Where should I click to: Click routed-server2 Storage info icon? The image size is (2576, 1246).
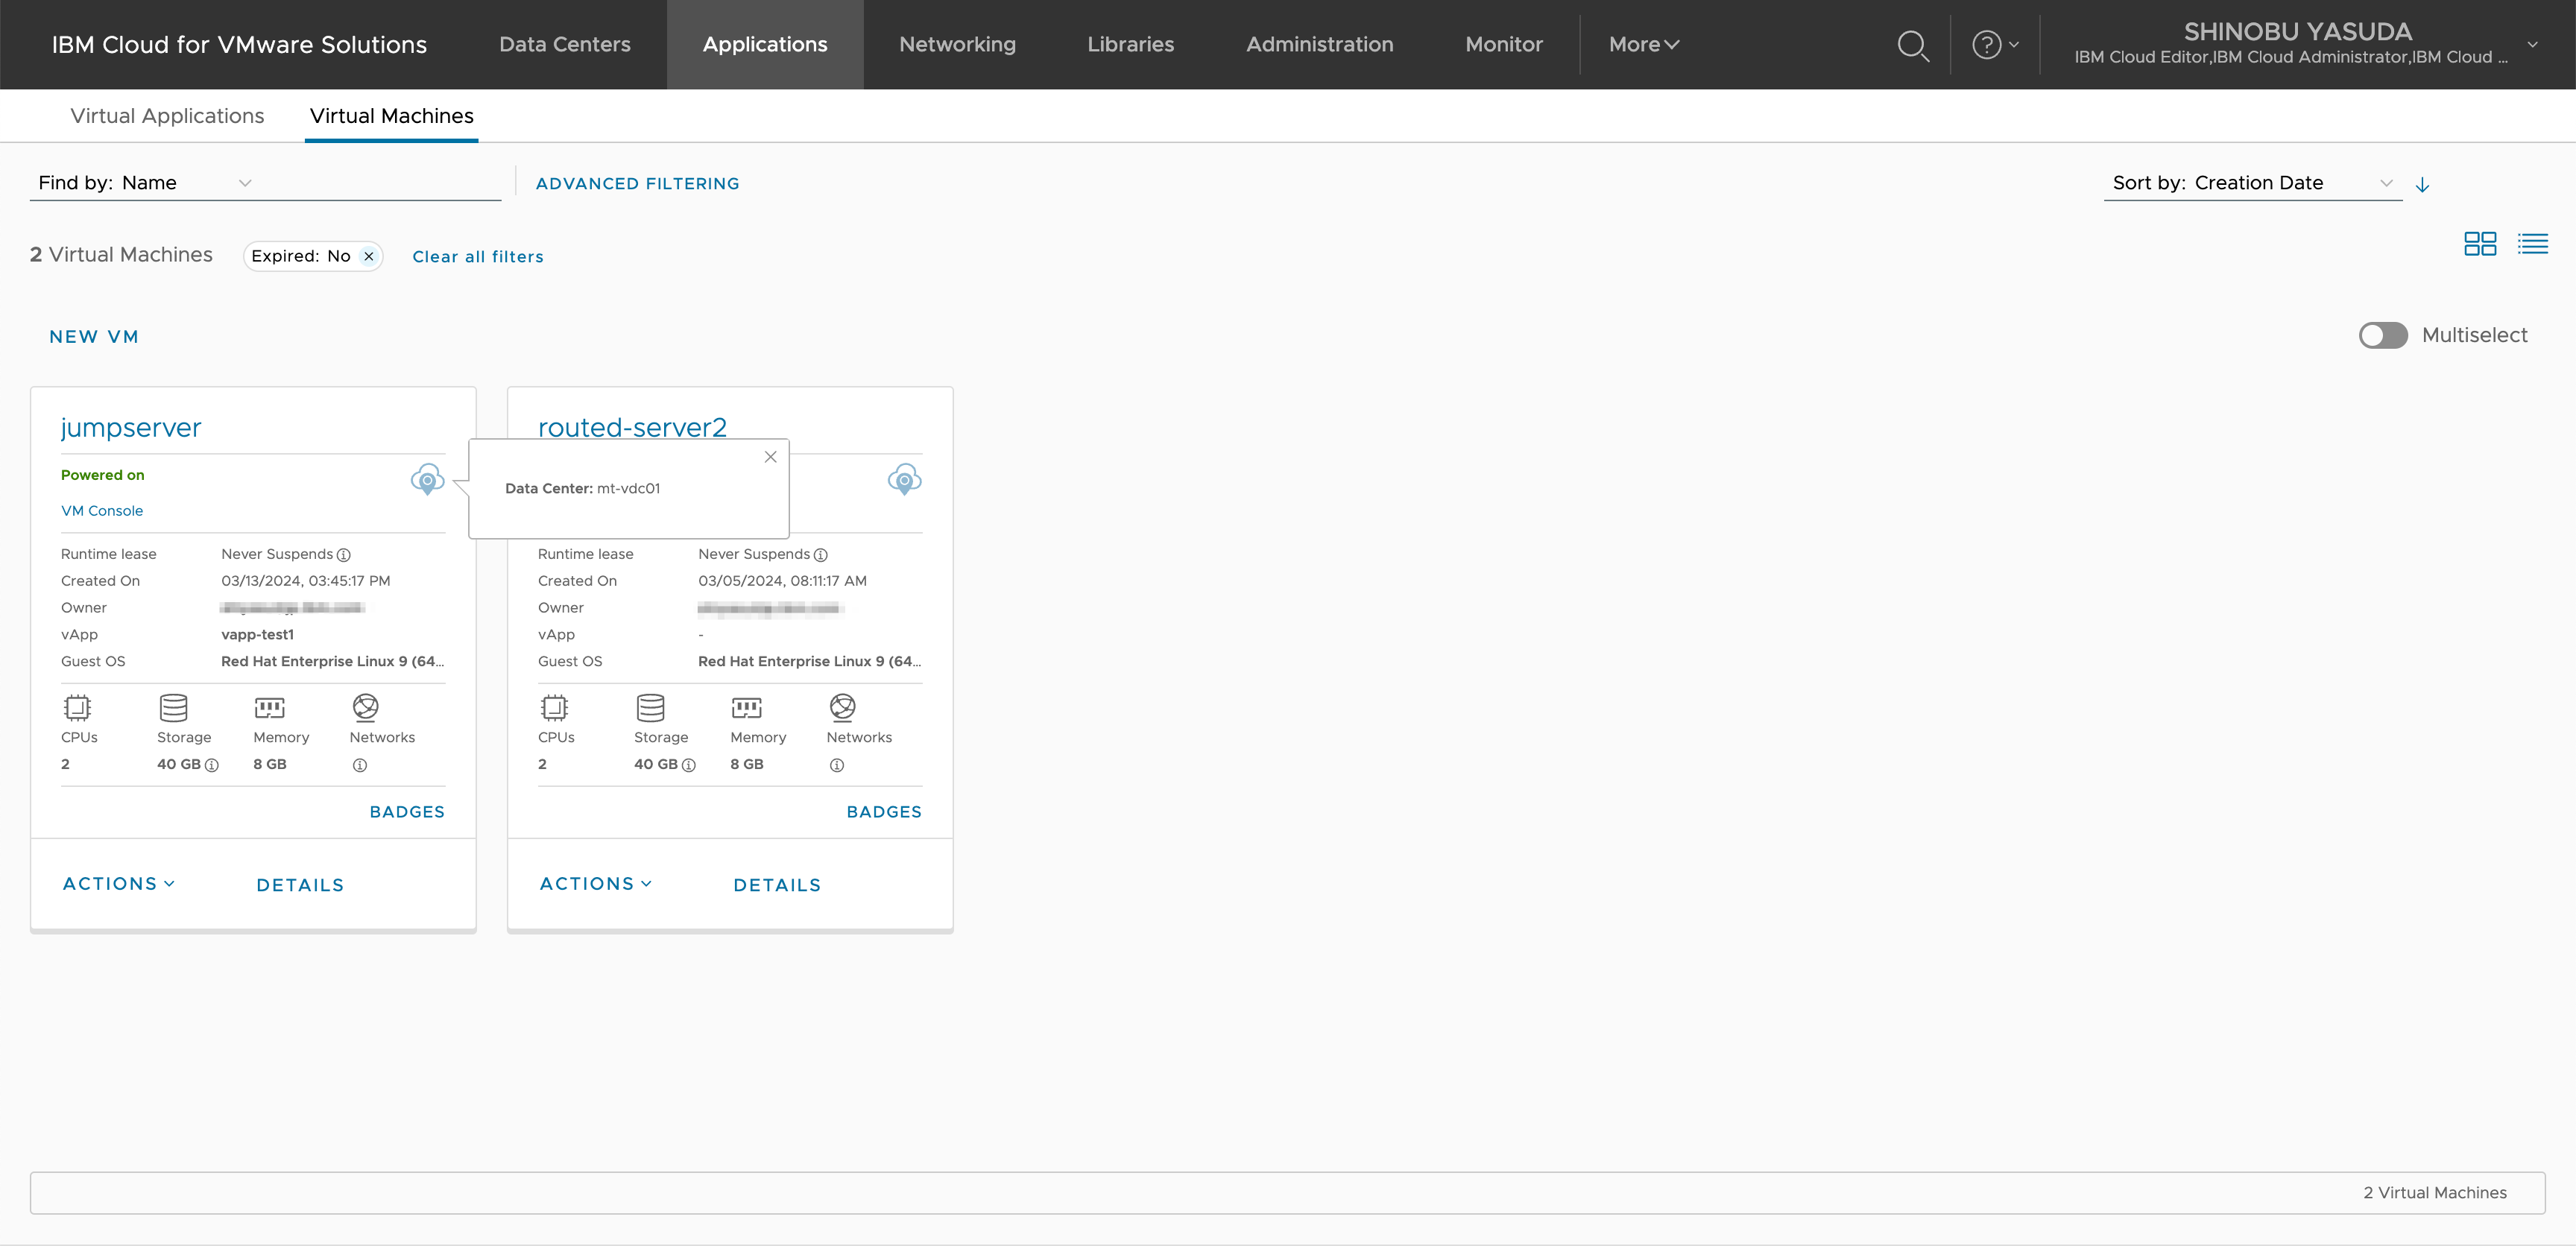click(689, 765)
